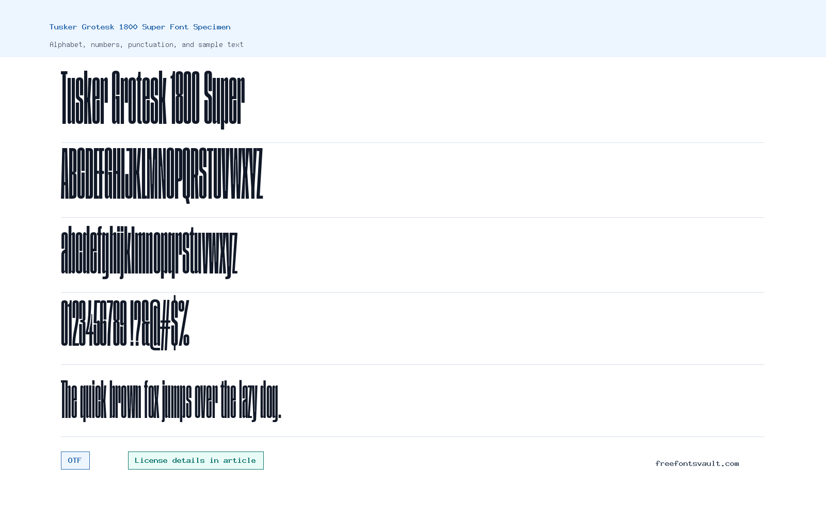826x516 pixels.
Task: Click the uppercase alphabet sample ABCDEFGHIJKLMNOPQRSTUVWXYZ
Action: click(x=162, y=175)
